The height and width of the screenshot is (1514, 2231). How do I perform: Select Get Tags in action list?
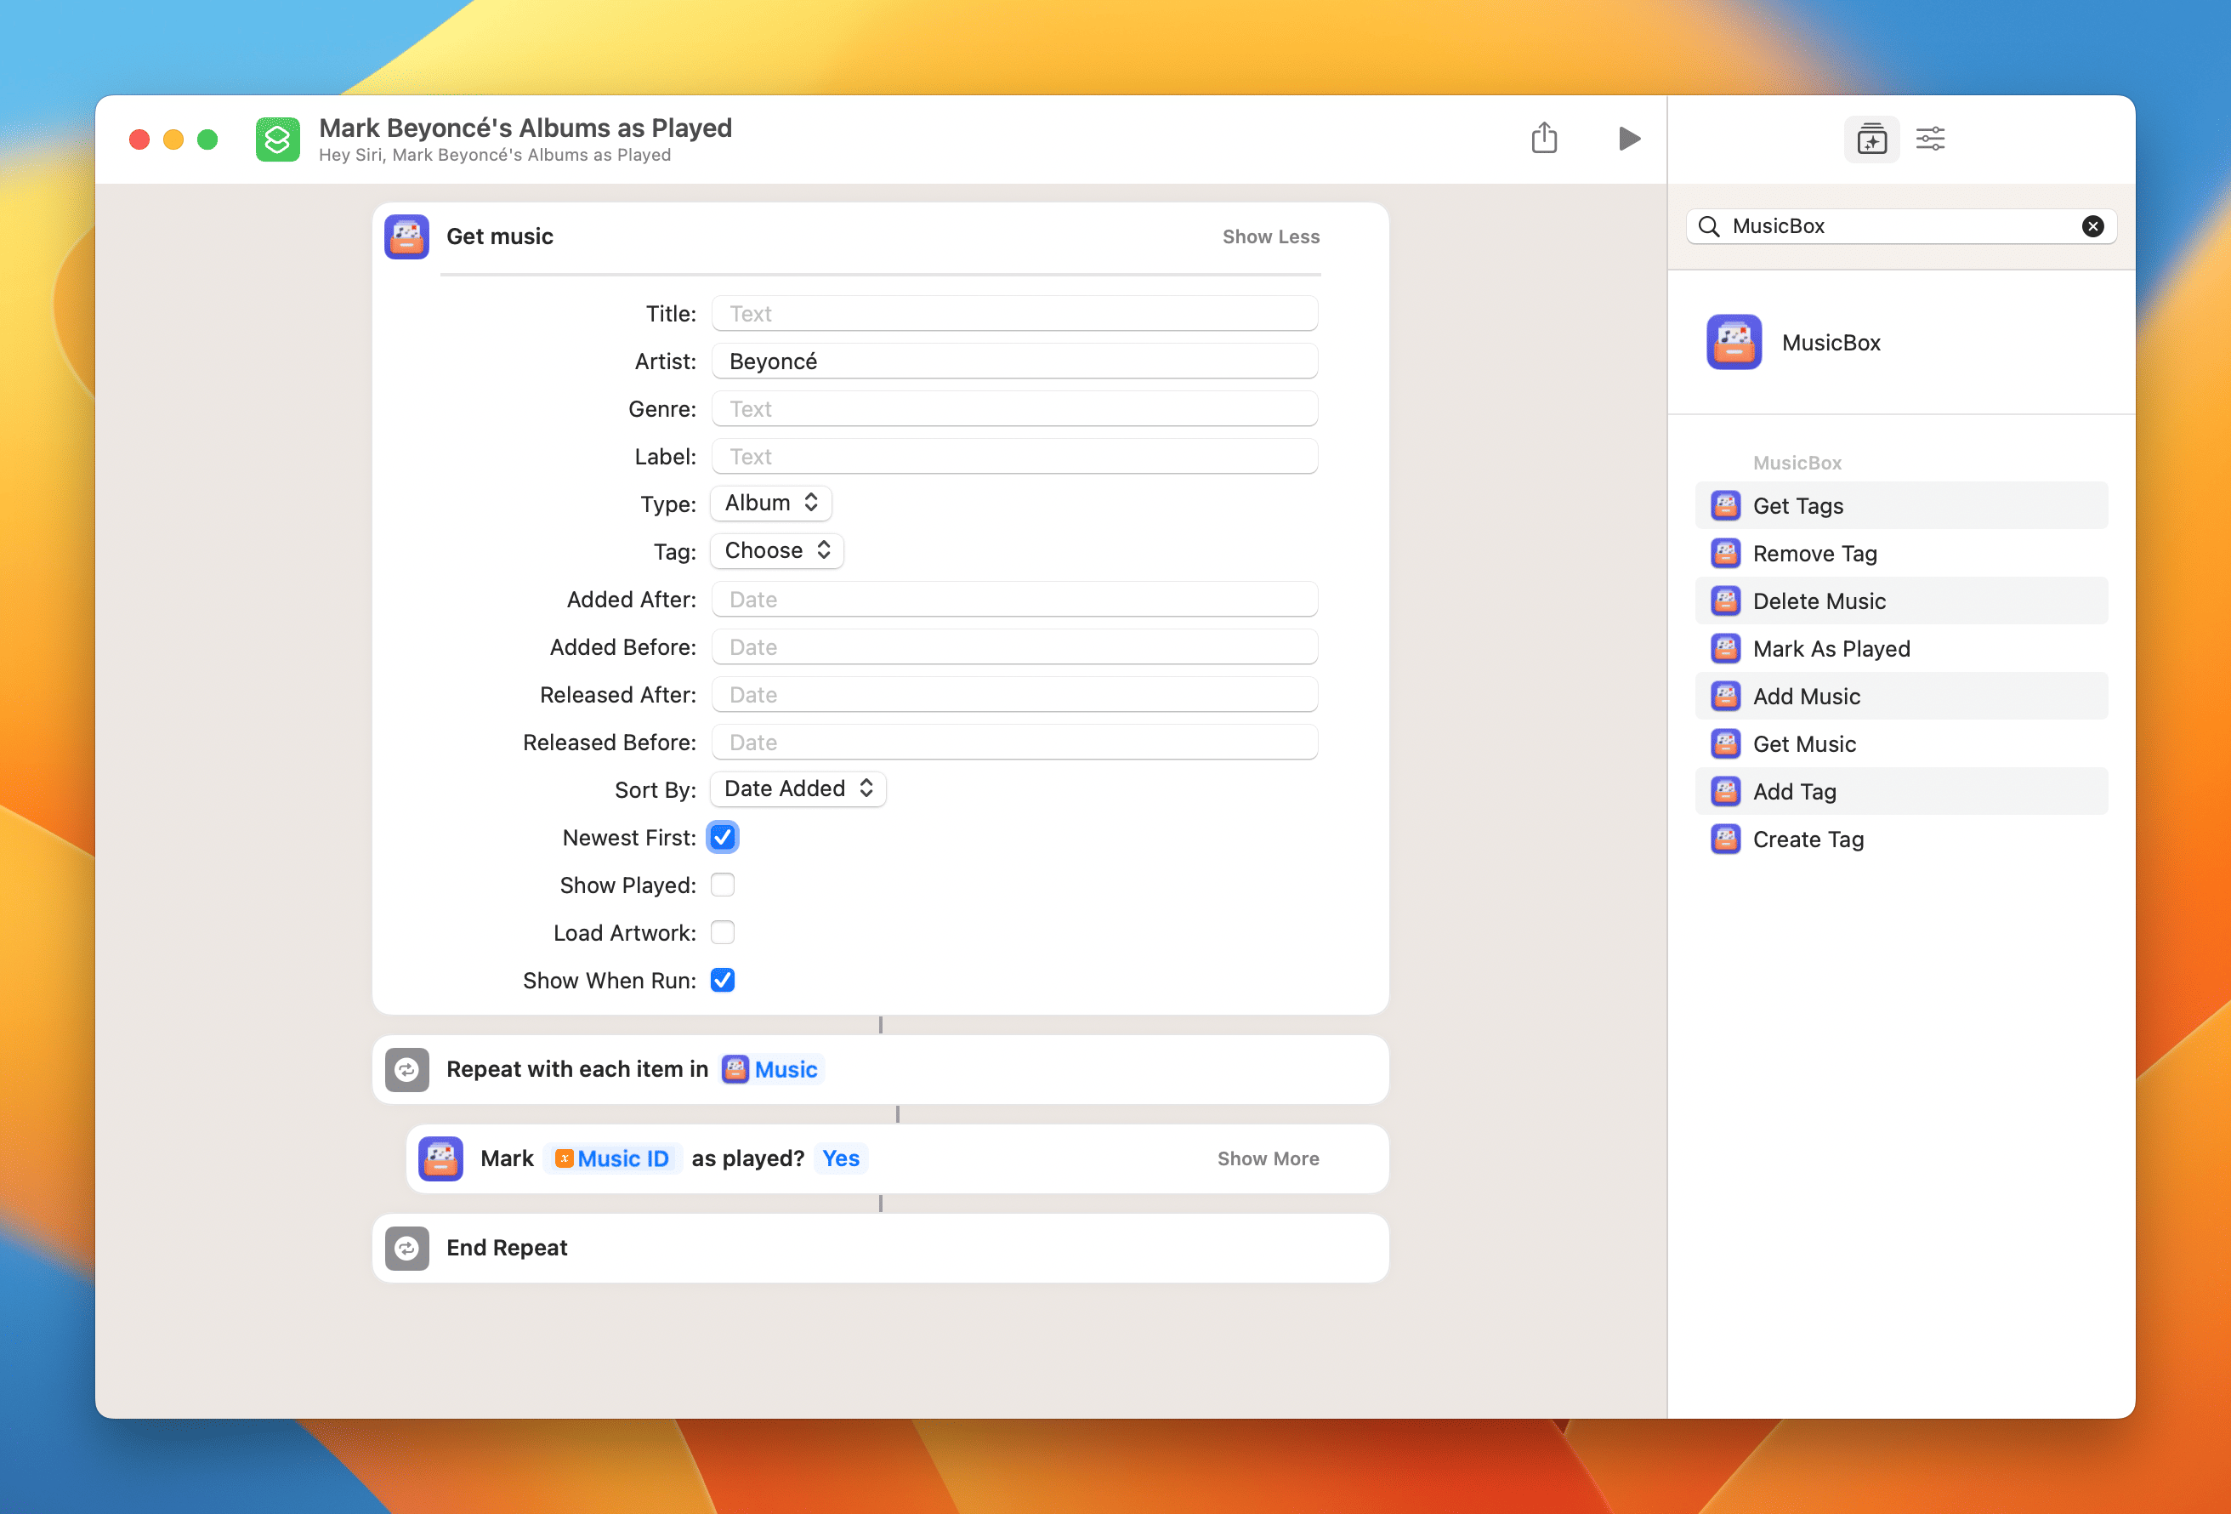coord(1902,505)
